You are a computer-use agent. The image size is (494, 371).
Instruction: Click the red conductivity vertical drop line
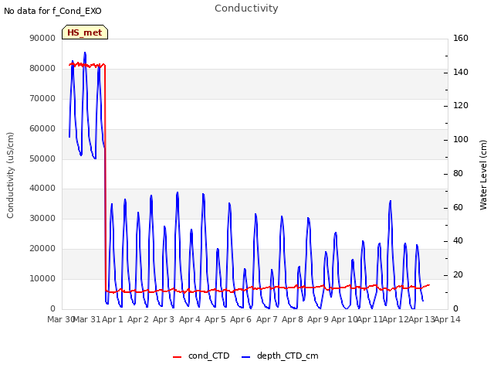click(x=105, y=177)
